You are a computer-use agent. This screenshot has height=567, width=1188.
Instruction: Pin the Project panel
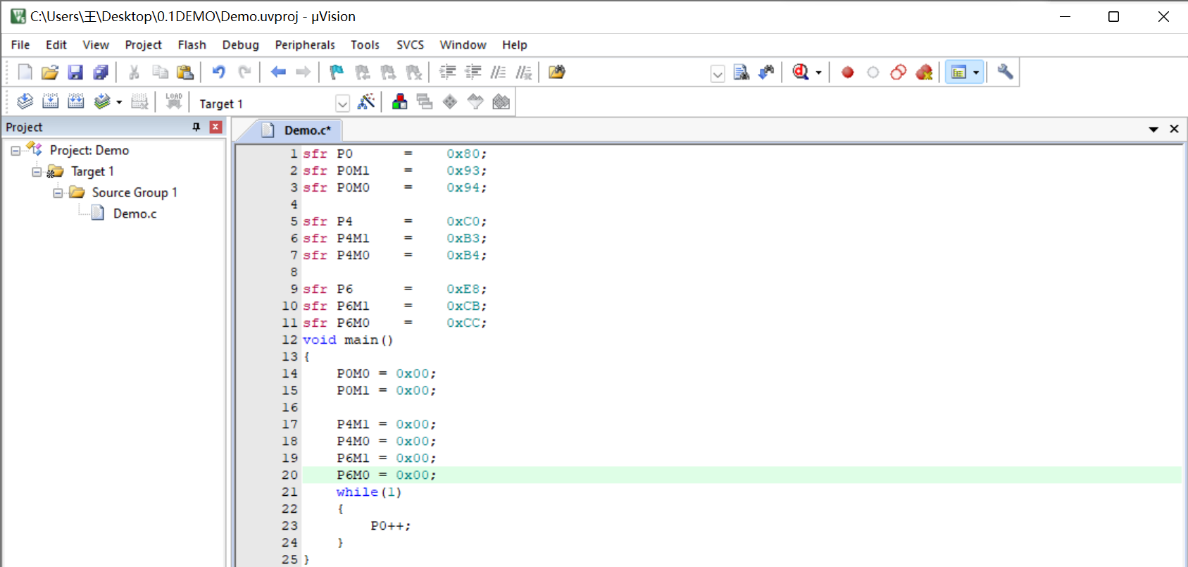click(196, 127)
